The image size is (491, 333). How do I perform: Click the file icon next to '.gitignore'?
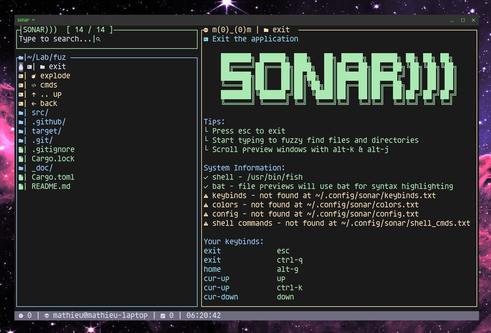pyautogui.click(x=21, y=150)
